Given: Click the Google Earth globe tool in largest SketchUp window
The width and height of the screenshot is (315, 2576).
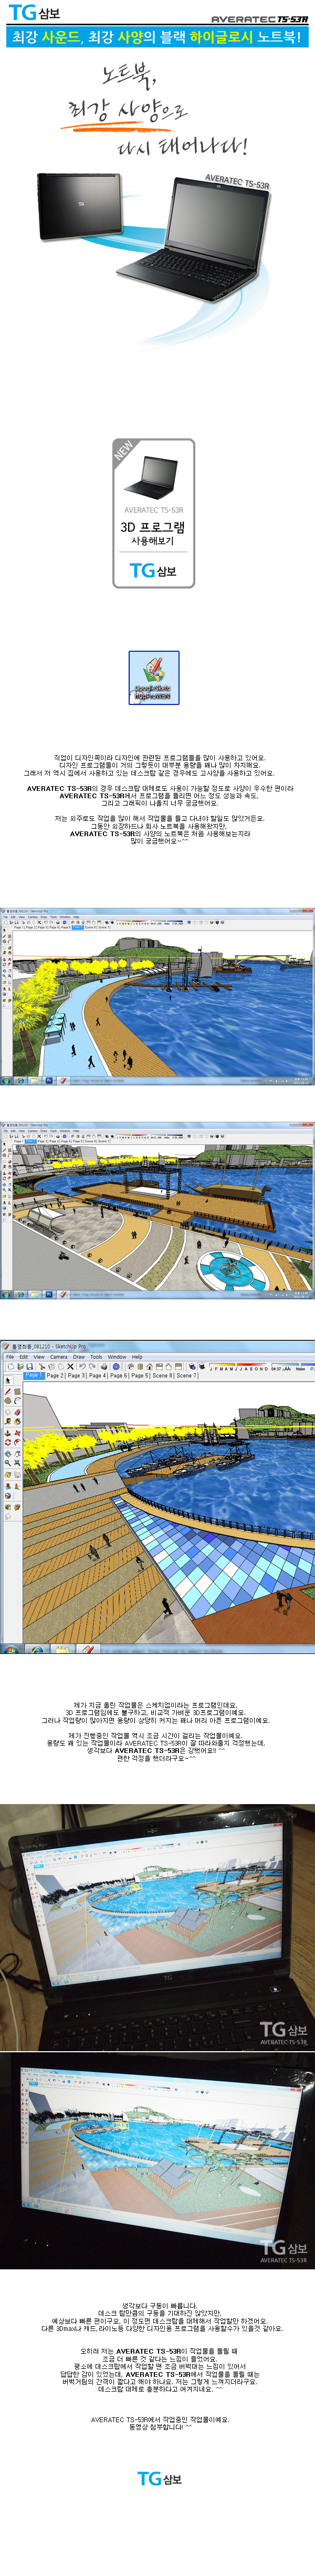Looking at the screenshot, I should (x=8, y=1496).
